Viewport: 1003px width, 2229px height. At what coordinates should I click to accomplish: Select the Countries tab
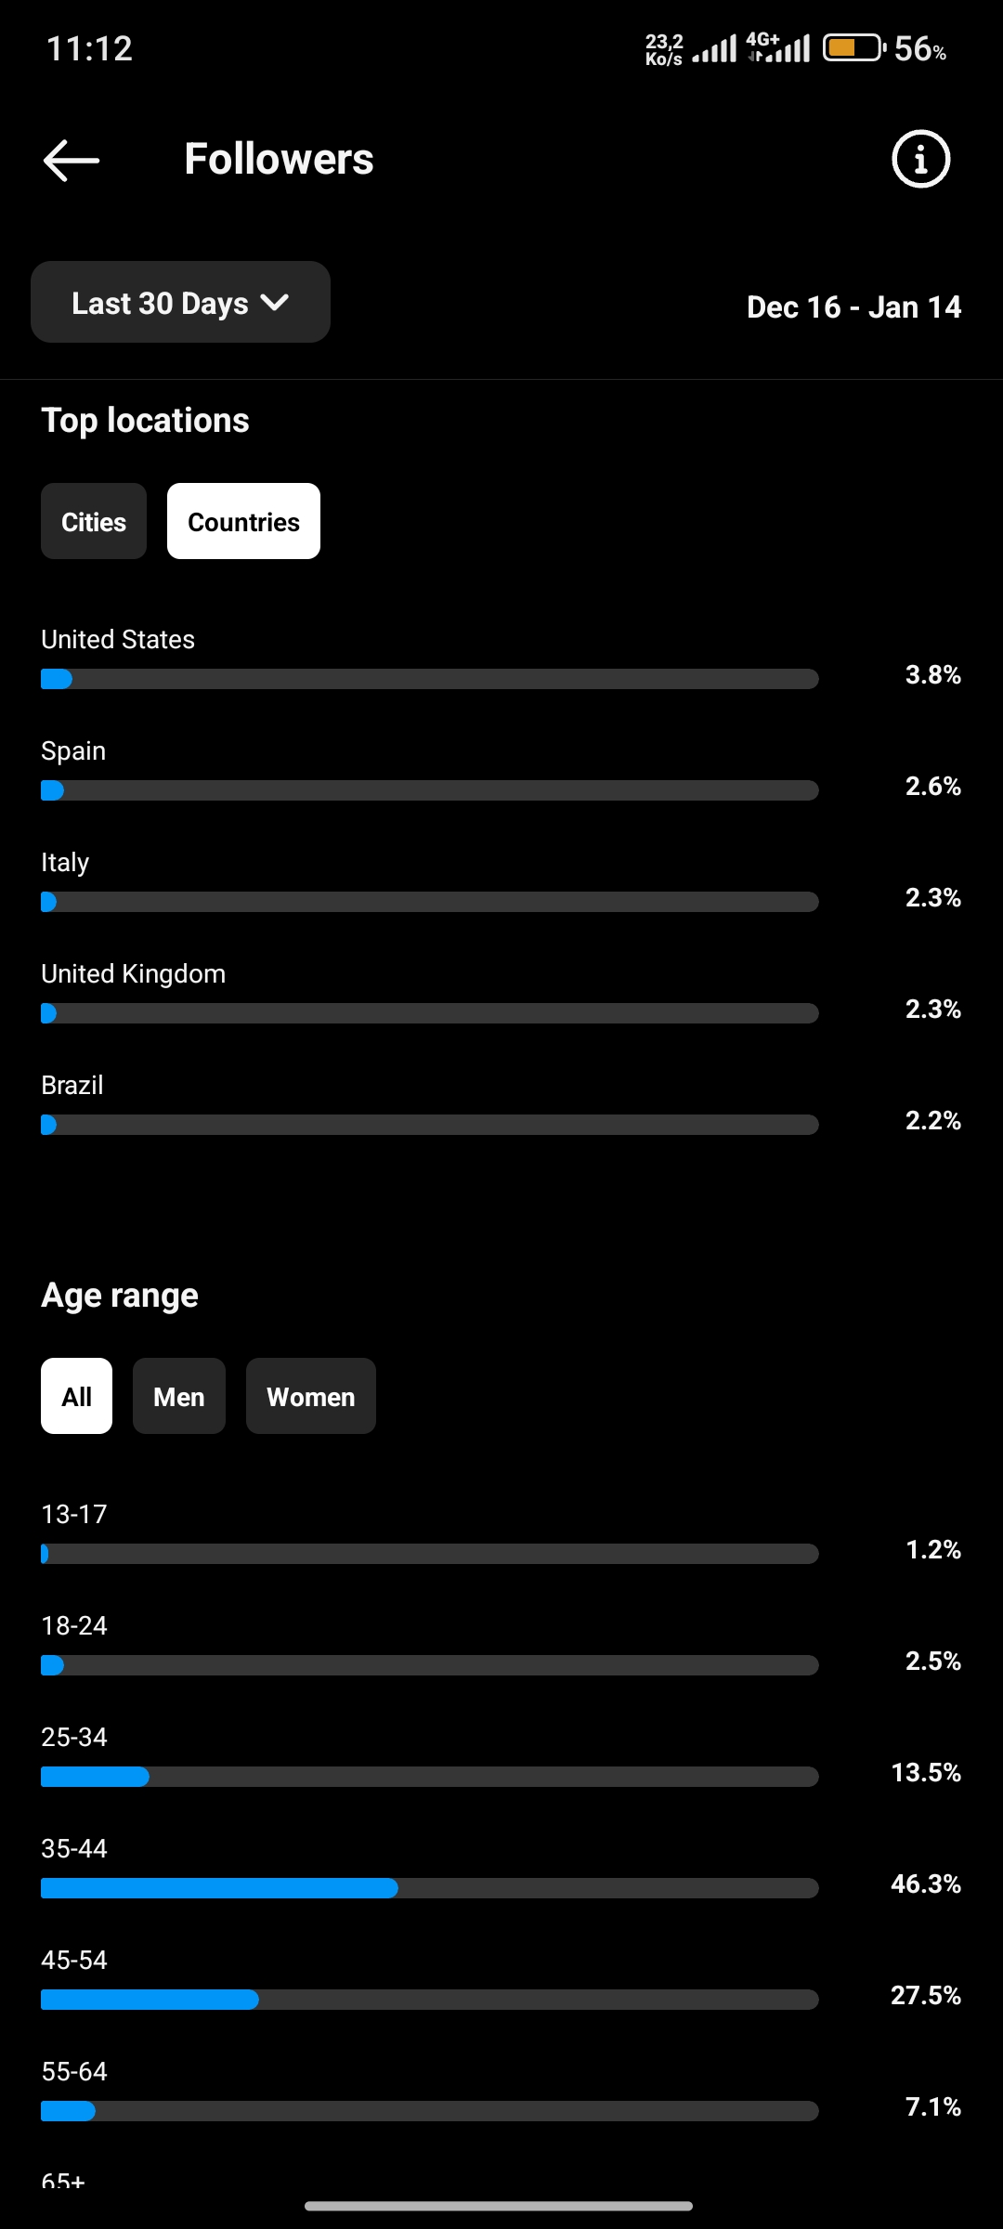243,521
